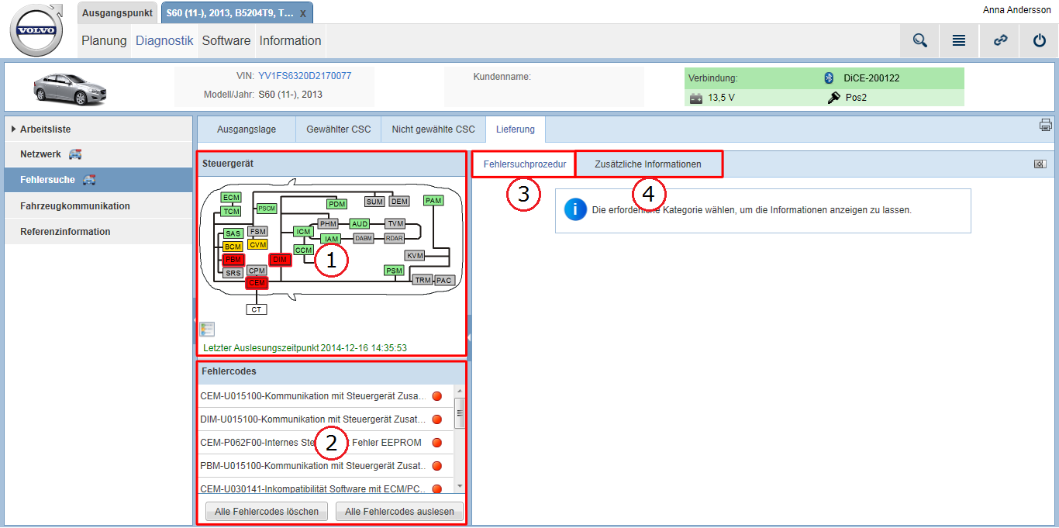
Task: Select the AUD control unit node
Action: click(x=360, y=223)
